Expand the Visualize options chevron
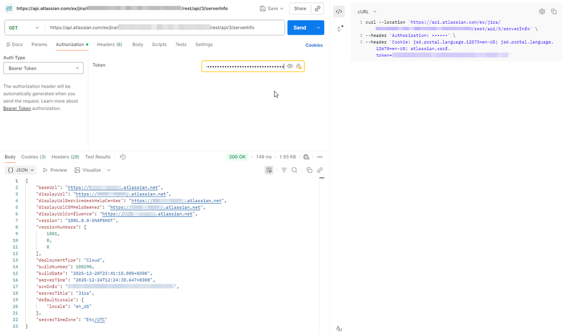562x334 pixels. click(109, 170)
